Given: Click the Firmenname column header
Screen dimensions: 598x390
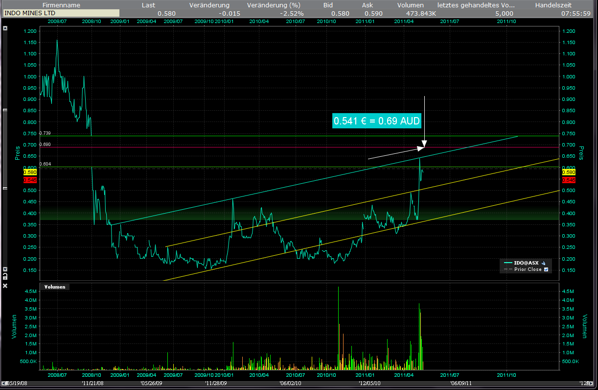Looking at the screenshot, I should click(61, 5).
